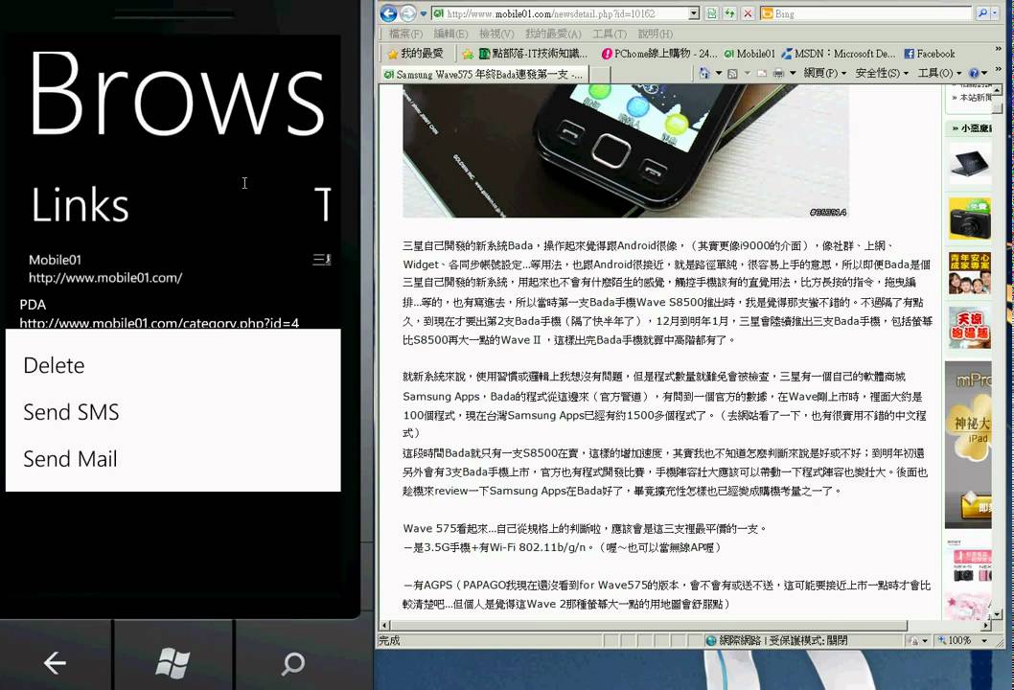This screenshot has width=1014, height=690.
Task: Tap the list icon beside Mobile01 entry
Action: coord(321,260)
